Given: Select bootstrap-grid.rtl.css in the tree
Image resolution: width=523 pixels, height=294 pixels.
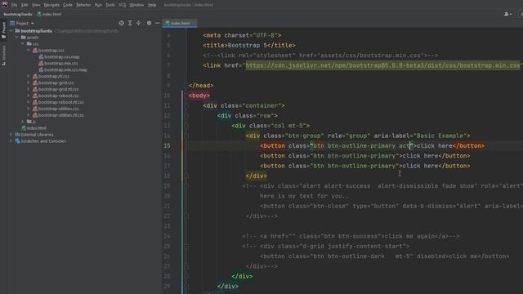Looking at the screenshot, I should click(58, 89).
